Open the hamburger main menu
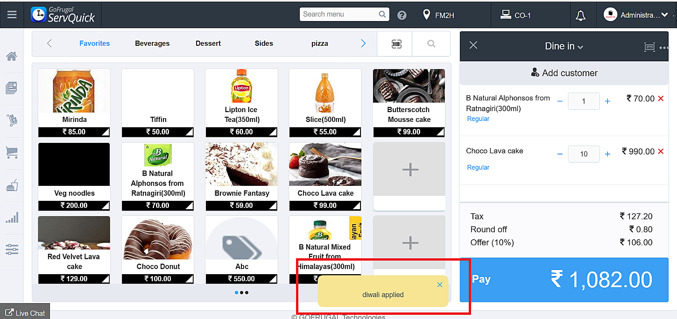 pos(12,14)
